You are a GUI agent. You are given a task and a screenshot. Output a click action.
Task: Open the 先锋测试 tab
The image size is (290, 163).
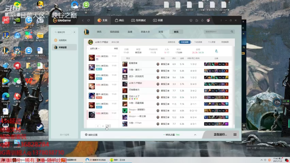tap(138, 20)
